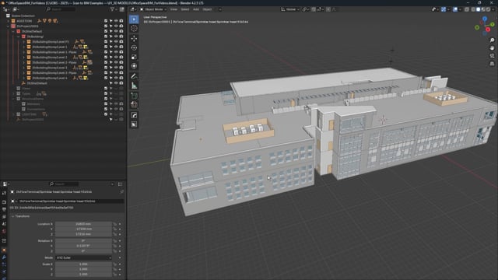Click the Rotation Y value field
This screenshot has width=498, height=280.
click(x=83, y=246)
